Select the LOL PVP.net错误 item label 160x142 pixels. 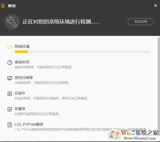click(29, 124)
